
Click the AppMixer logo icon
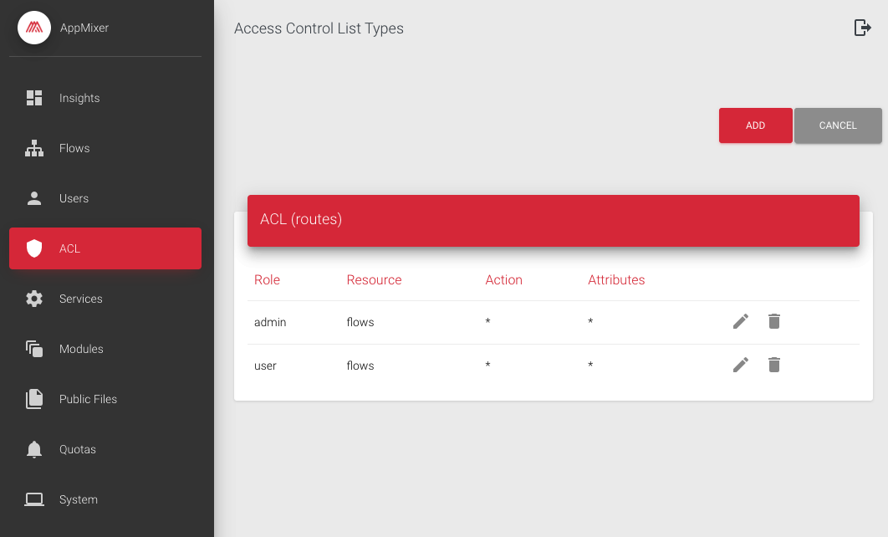pos(34,28)
